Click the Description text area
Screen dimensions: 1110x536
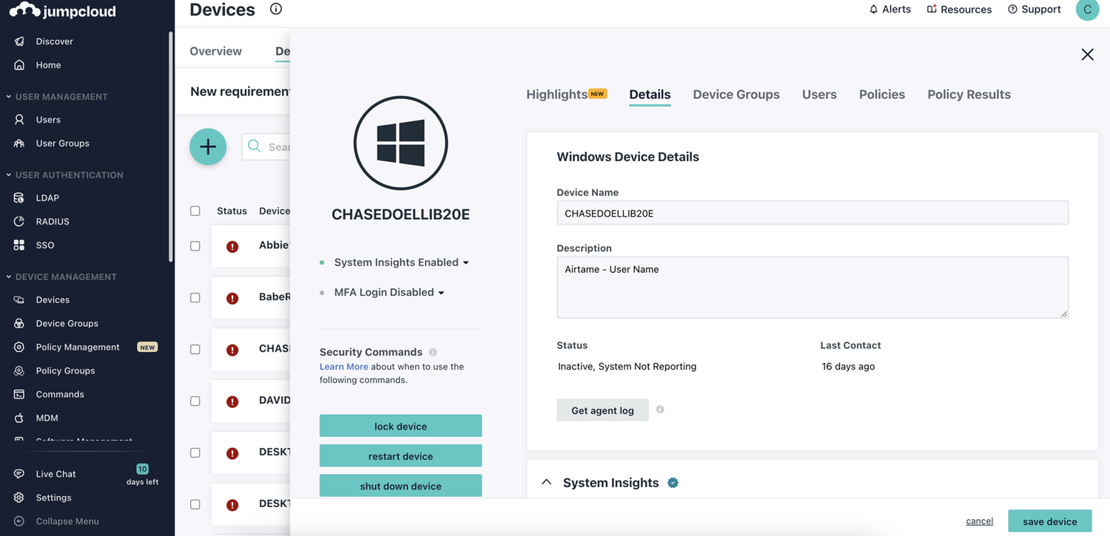[x=813, y=288]
